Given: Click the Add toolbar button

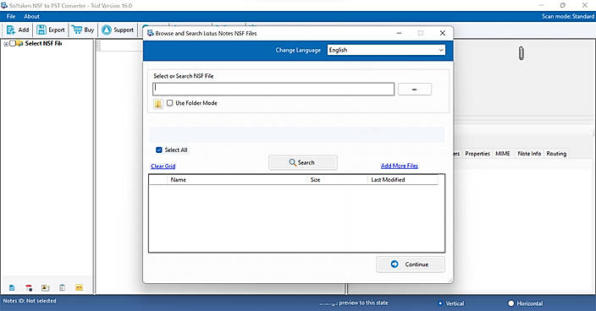Looking at the screenshot, I should [18, 30].
